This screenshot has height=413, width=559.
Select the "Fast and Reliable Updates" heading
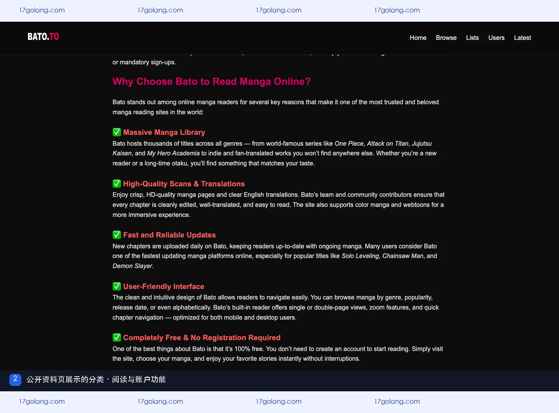click(169, 235)
